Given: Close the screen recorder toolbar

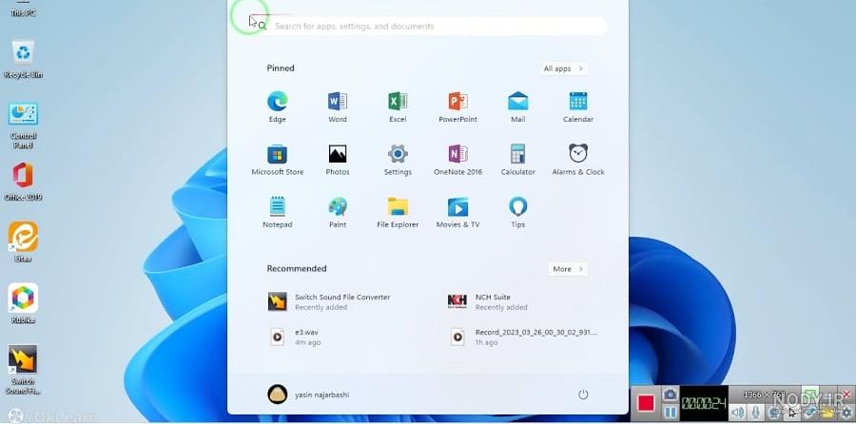Looking at the screenshot, I should click(847, 394).
